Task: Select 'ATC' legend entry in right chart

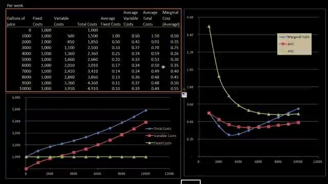Action: (286, 51)
